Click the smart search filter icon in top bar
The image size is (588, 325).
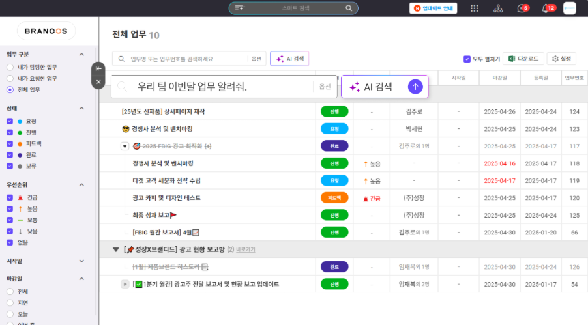(240, 8)
